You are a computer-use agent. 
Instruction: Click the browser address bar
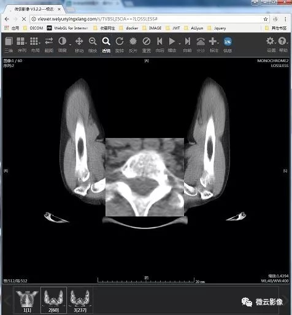(147, 19)
